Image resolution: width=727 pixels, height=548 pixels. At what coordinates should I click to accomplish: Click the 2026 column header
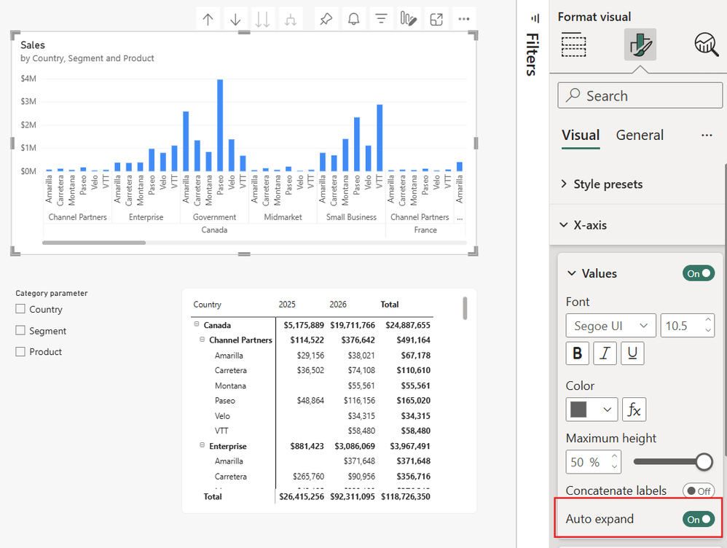click(x=338, y=305)
